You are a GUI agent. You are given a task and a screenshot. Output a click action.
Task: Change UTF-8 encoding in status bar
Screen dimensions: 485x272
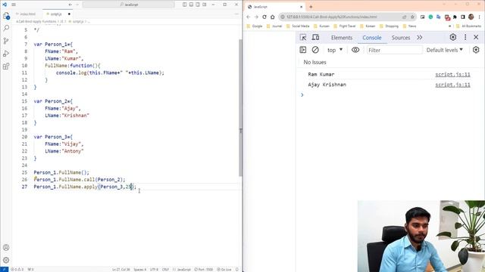154,270
